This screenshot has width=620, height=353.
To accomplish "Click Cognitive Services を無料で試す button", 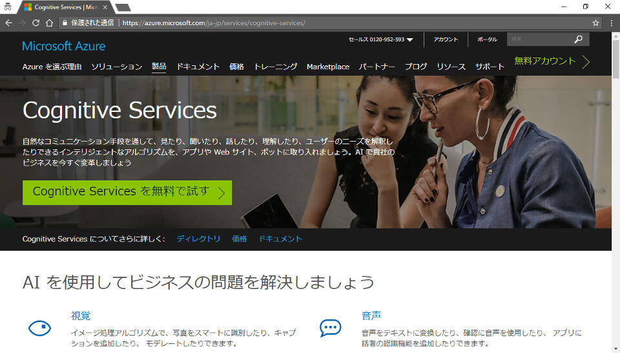I will [x=127, y=193].
